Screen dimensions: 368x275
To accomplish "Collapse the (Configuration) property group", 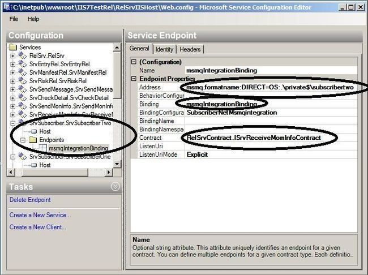I will [x=134, y=62].
